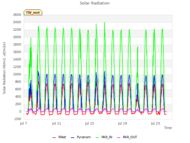Click the blue Pyranom legend swatch
Image resolution: width=190 pixels, height=143 pixels.
pos(72,138)
